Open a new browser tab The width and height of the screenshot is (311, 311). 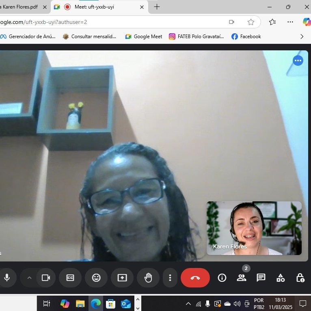[157, 7]
